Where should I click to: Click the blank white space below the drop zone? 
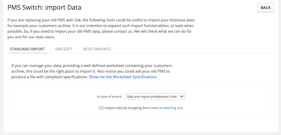141,125
